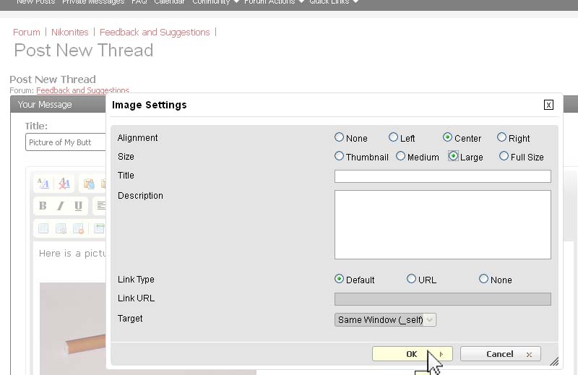
Task: Click the Bold formatting icon
Action: (43, 206)
